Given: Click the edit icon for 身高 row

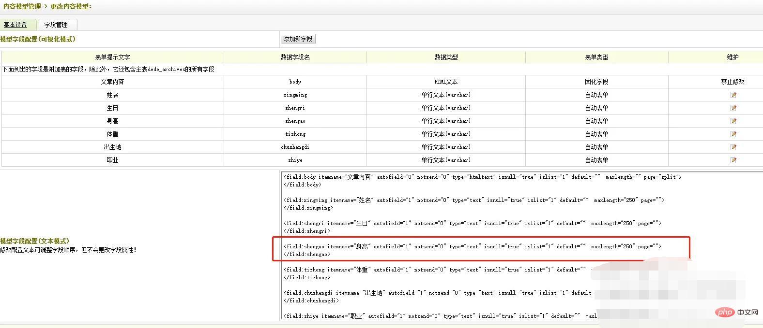Looking at the screenshot, I should tap(733, 121).
